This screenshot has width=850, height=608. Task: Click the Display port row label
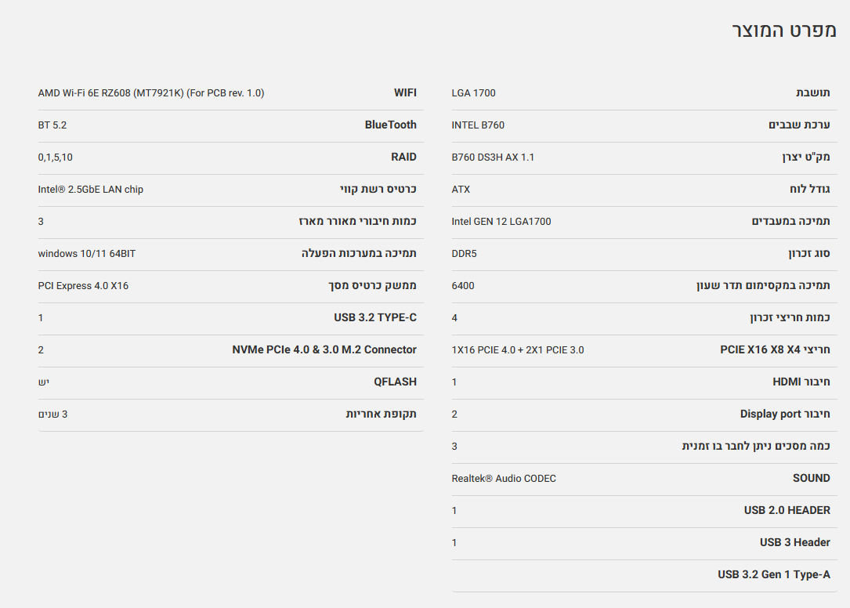point(785,414)
